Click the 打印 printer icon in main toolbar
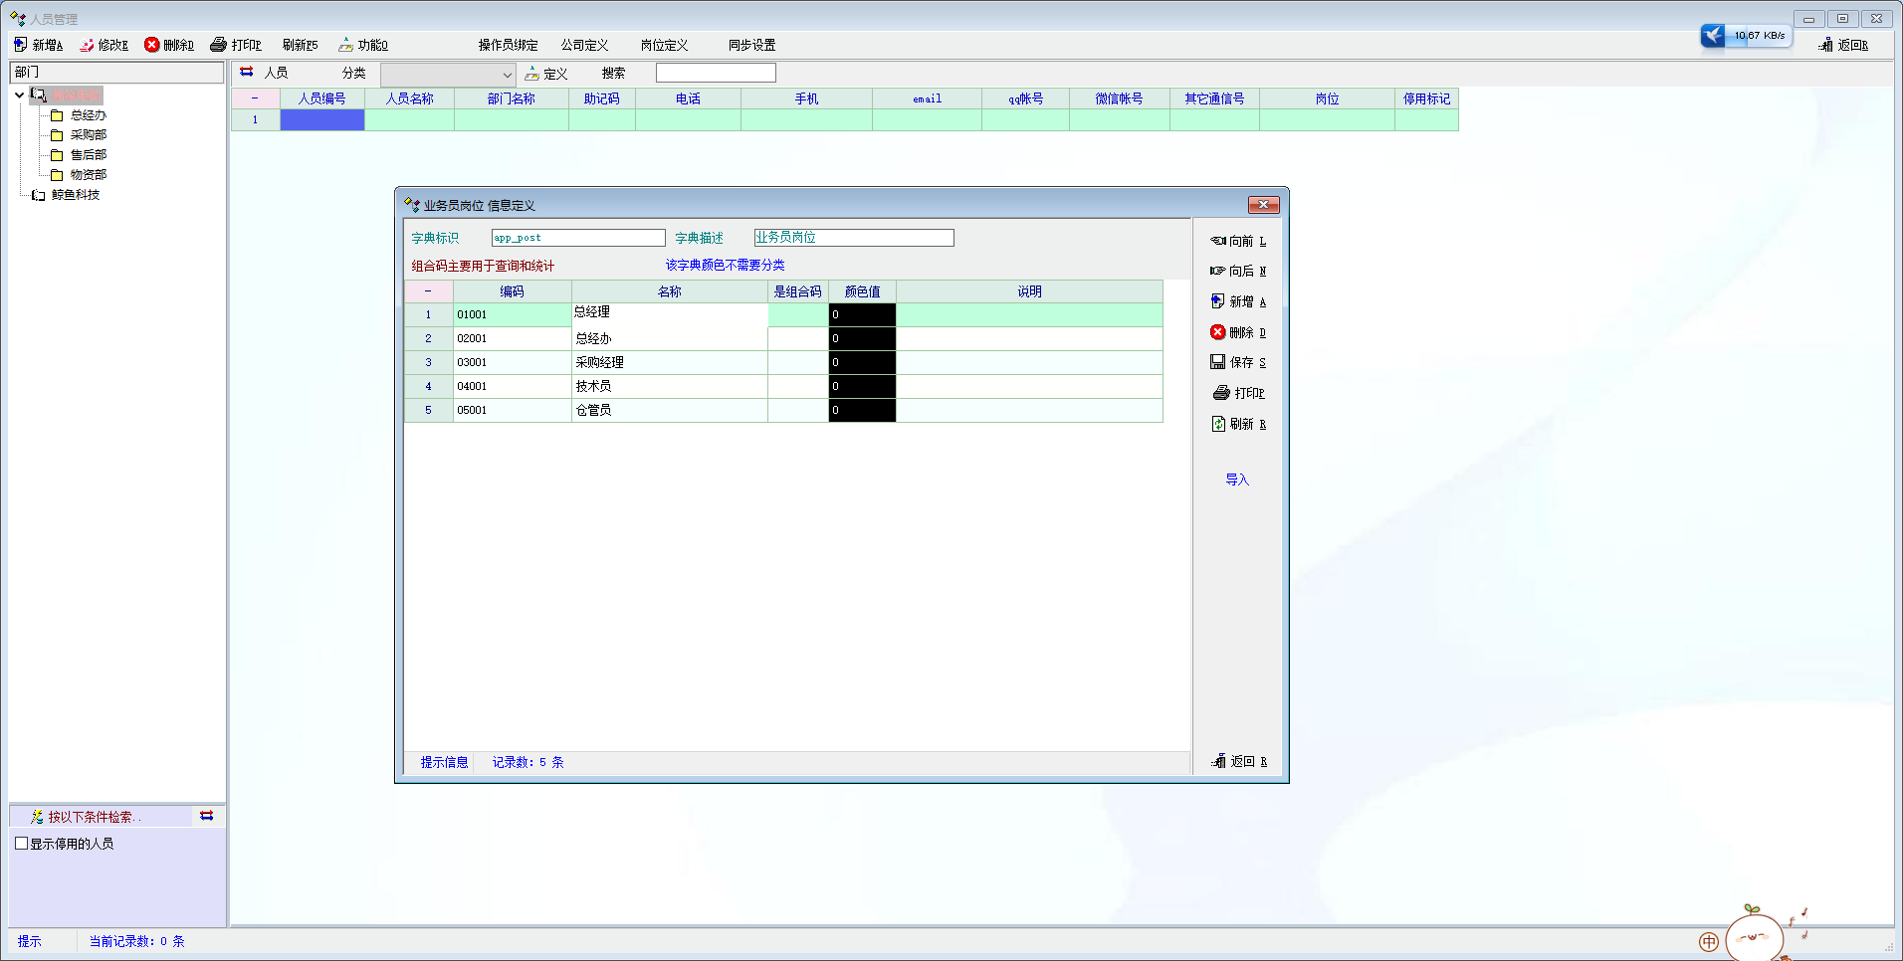 tap(218, 45)
